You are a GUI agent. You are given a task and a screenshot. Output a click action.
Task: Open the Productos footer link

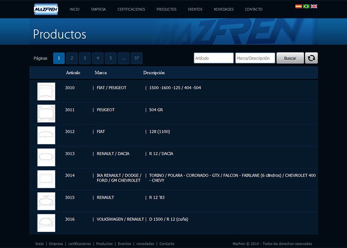point(104,243)
